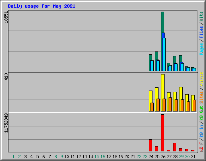Click day 26 on the x-axis
This screenshot has height=161, width=206.
(x=163, y=157)
